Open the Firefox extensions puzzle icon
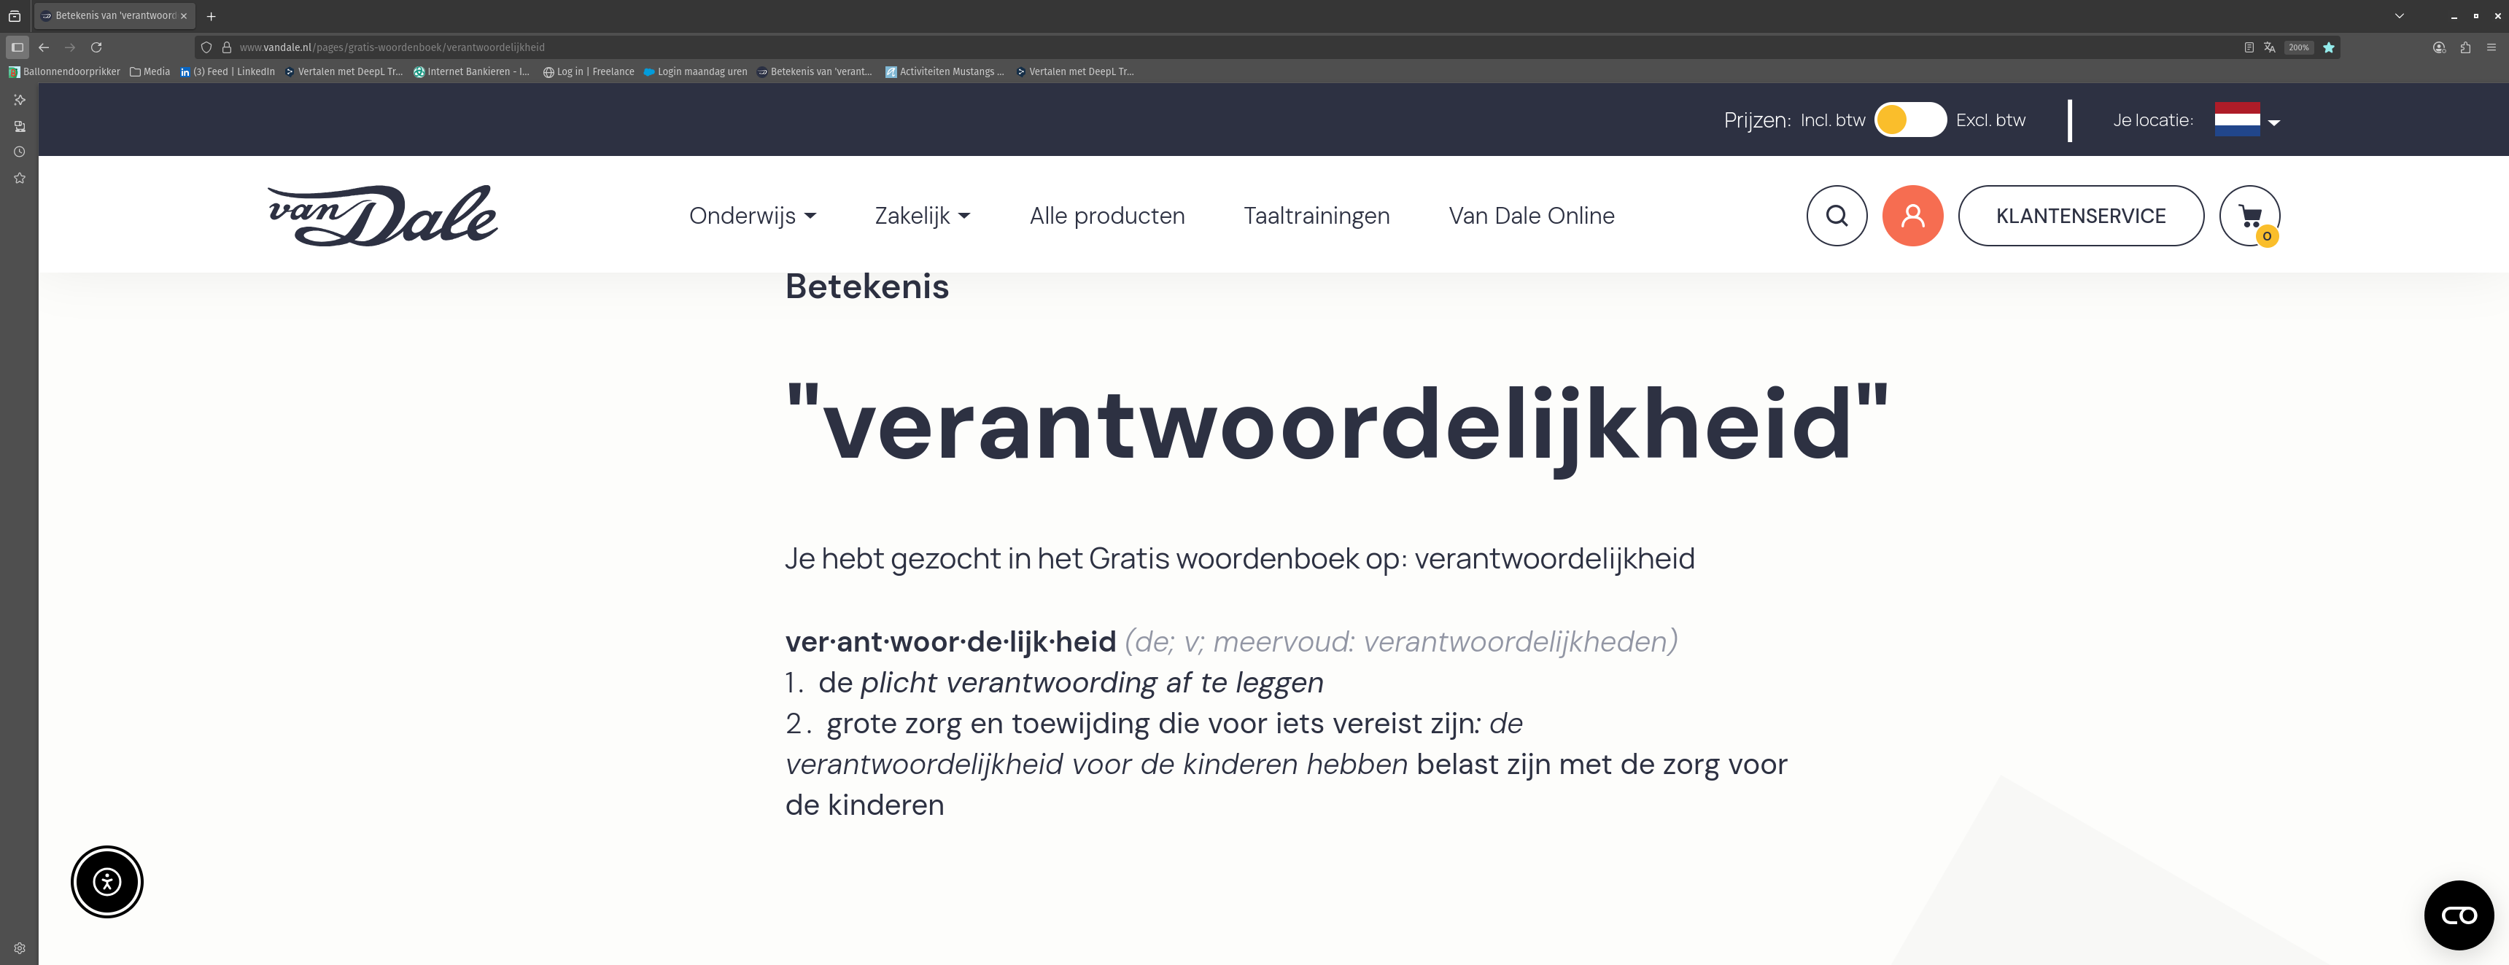The height and width of the screenshot is (965, 2509). pyautogui.click(x=2465, y=47)
